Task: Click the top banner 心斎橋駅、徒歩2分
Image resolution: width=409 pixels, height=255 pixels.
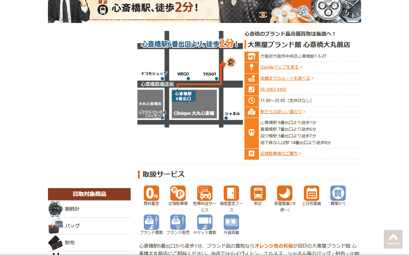Action: (204, 11)
